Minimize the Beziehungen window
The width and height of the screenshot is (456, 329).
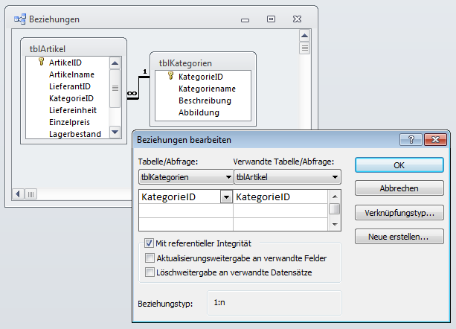click(x=247, y=19)
